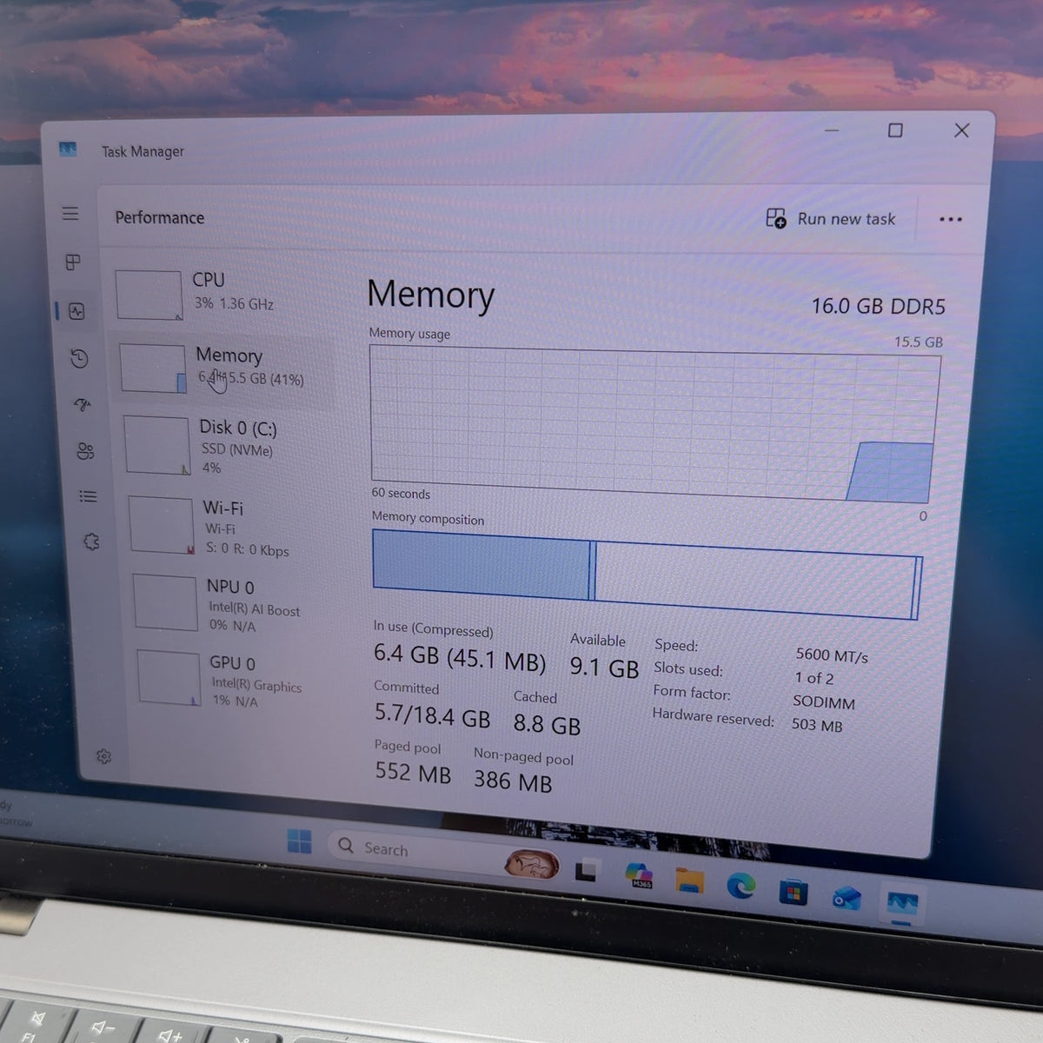Click the "552 MB" paged pool value
The height and width of the screenshot is (1043, 1043).
413,772
